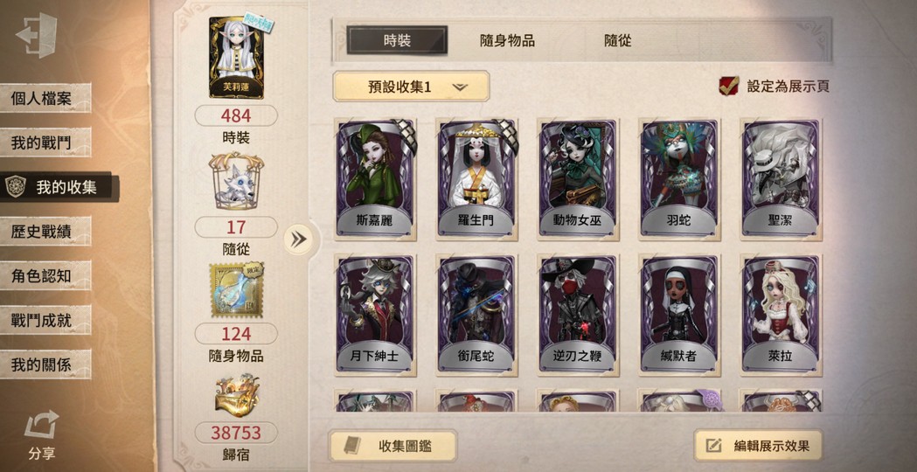This screenshot has height=472, width=917.
Task: Select the limited stamp accessory icon
Action: click(x=236, y=289)
